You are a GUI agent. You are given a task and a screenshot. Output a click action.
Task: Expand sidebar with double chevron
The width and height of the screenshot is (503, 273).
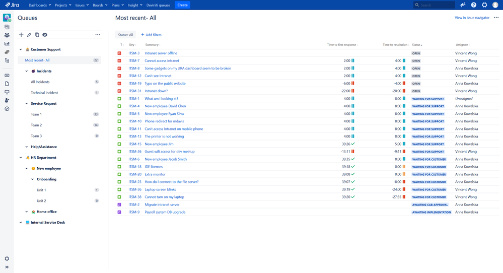pos(7,267)
